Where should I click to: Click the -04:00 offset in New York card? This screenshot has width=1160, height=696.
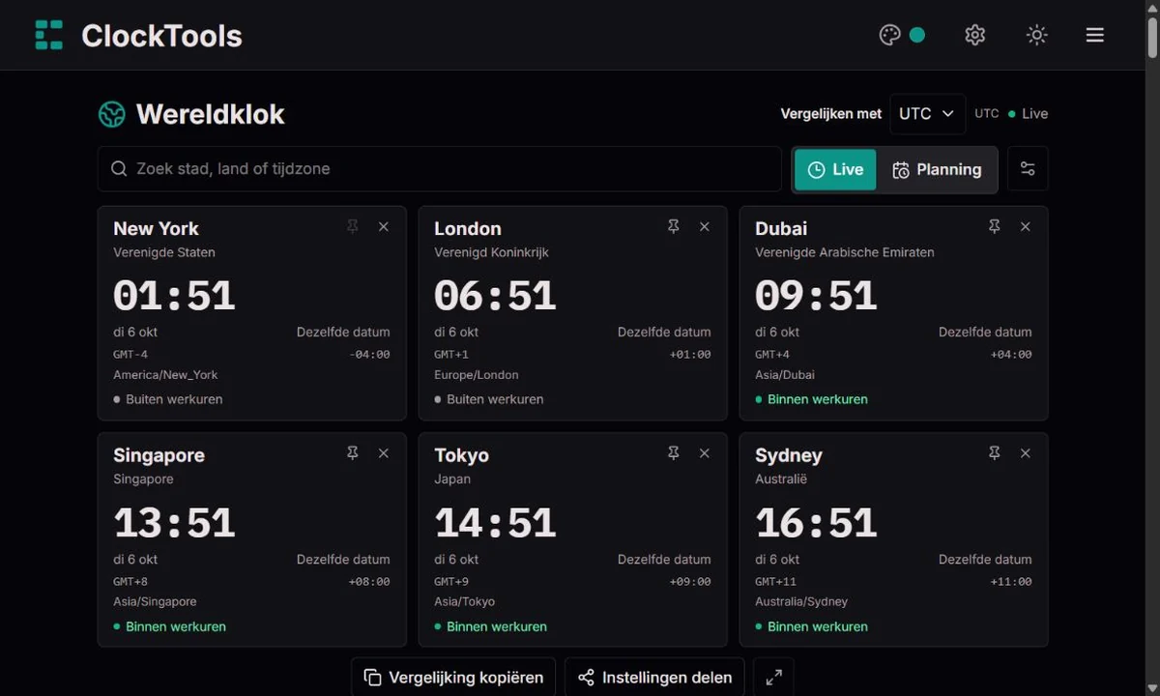point(369,355)
